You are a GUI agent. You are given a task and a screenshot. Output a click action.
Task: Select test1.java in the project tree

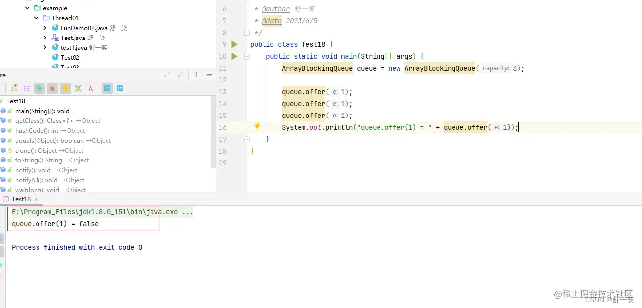tap(74, 48)
